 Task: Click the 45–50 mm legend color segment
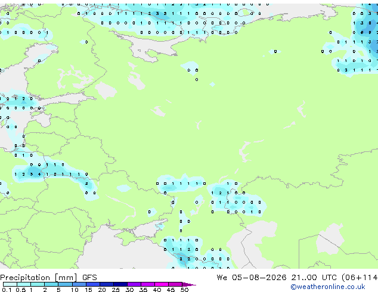(175, 284)
